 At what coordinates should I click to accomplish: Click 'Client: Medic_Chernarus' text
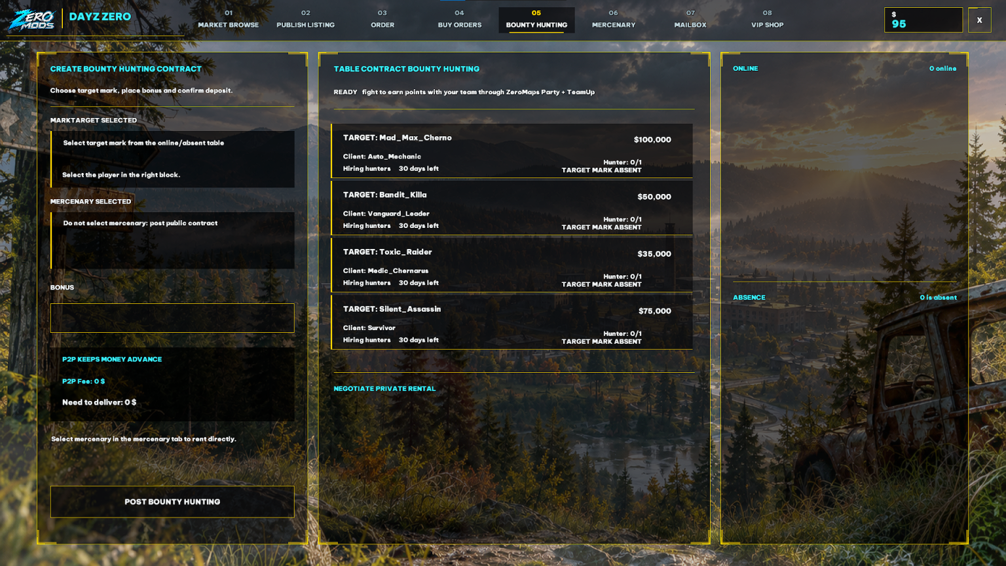386,271
